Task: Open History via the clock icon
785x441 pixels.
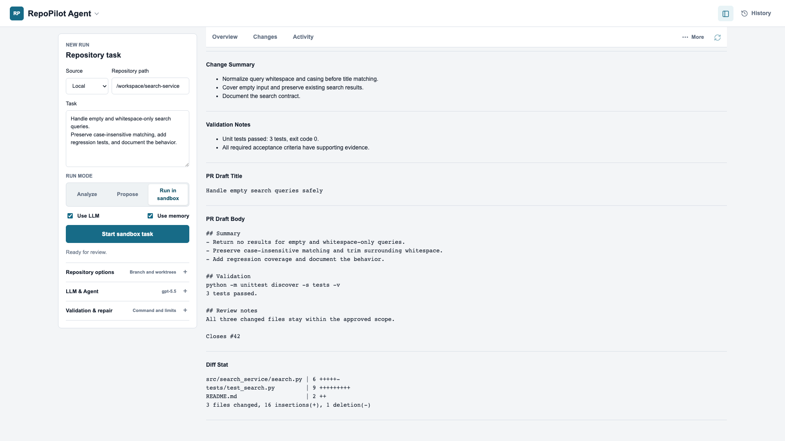Action: pos(745,13)
